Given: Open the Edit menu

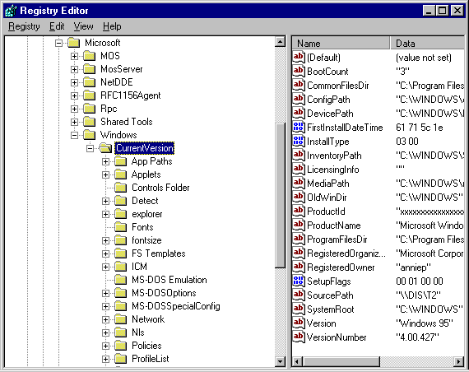Looking at the screenshot, I should tap(57, 26).
